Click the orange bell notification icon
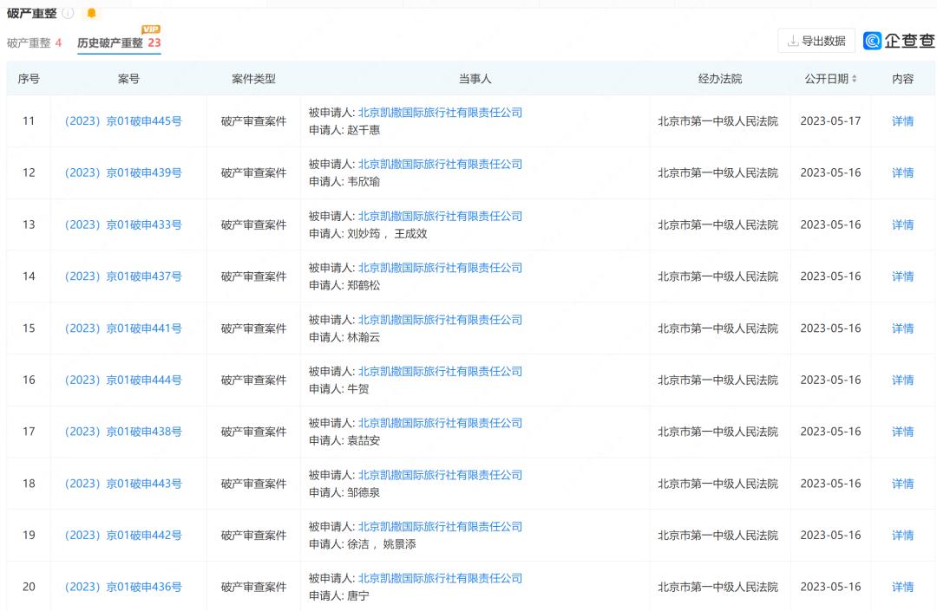This screenshot has width=937, height=611. pyautogui.click(x=91, y=13)
